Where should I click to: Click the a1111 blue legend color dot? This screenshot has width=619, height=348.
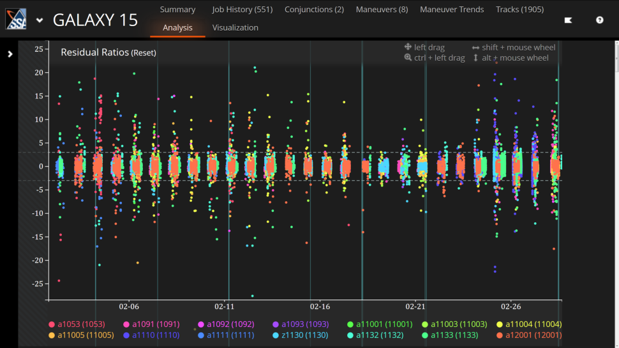[201, 335]
